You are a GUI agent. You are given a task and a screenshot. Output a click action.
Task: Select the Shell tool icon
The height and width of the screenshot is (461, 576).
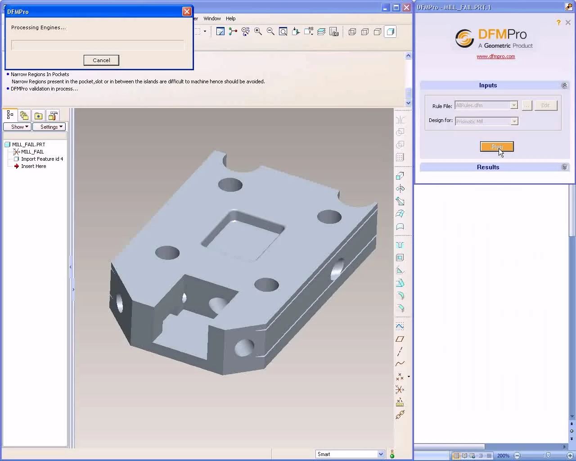click(x=400, y=258)
